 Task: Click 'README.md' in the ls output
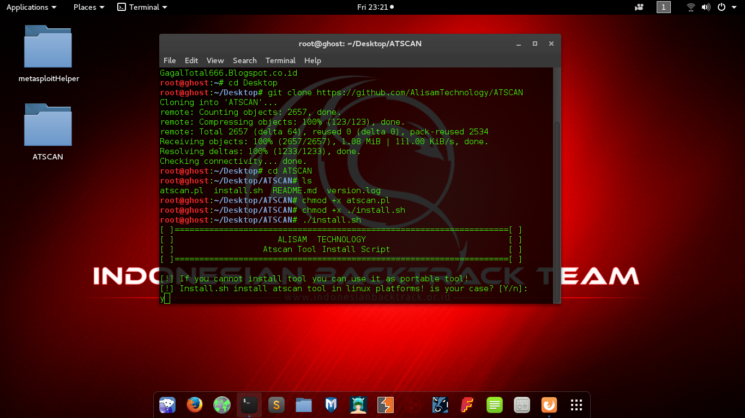pyautogui.click(x=295, y=190)
